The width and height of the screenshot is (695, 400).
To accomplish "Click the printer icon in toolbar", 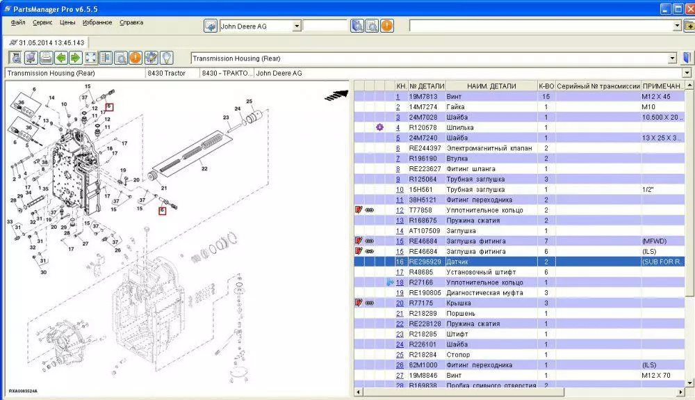I will tap(45, 58).
